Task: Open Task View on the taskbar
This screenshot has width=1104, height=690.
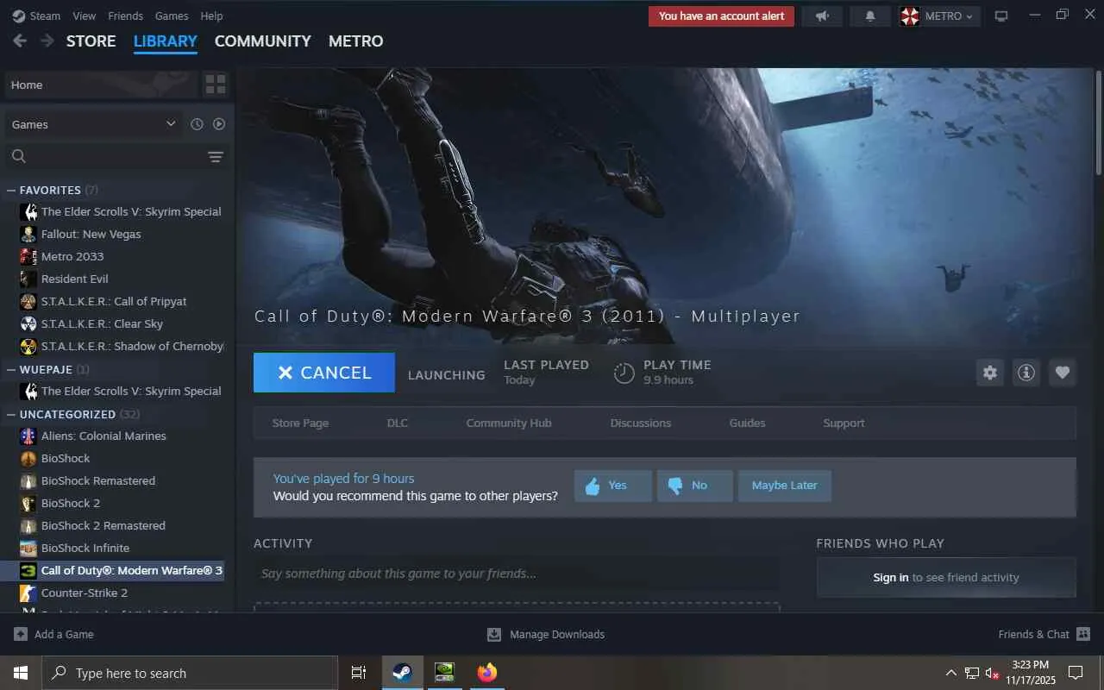Action: pos(359,673)
